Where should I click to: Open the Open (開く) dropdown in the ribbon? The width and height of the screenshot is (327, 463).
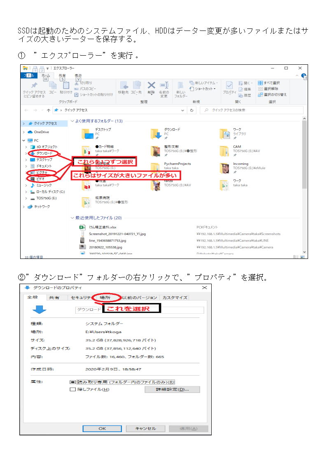tap(245, 83)
